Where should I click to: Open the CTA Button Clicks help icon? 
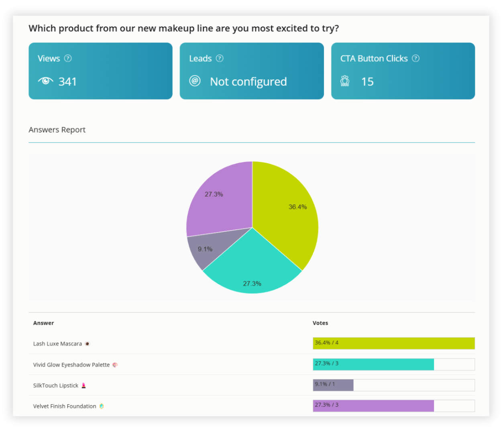coord(415,58)
